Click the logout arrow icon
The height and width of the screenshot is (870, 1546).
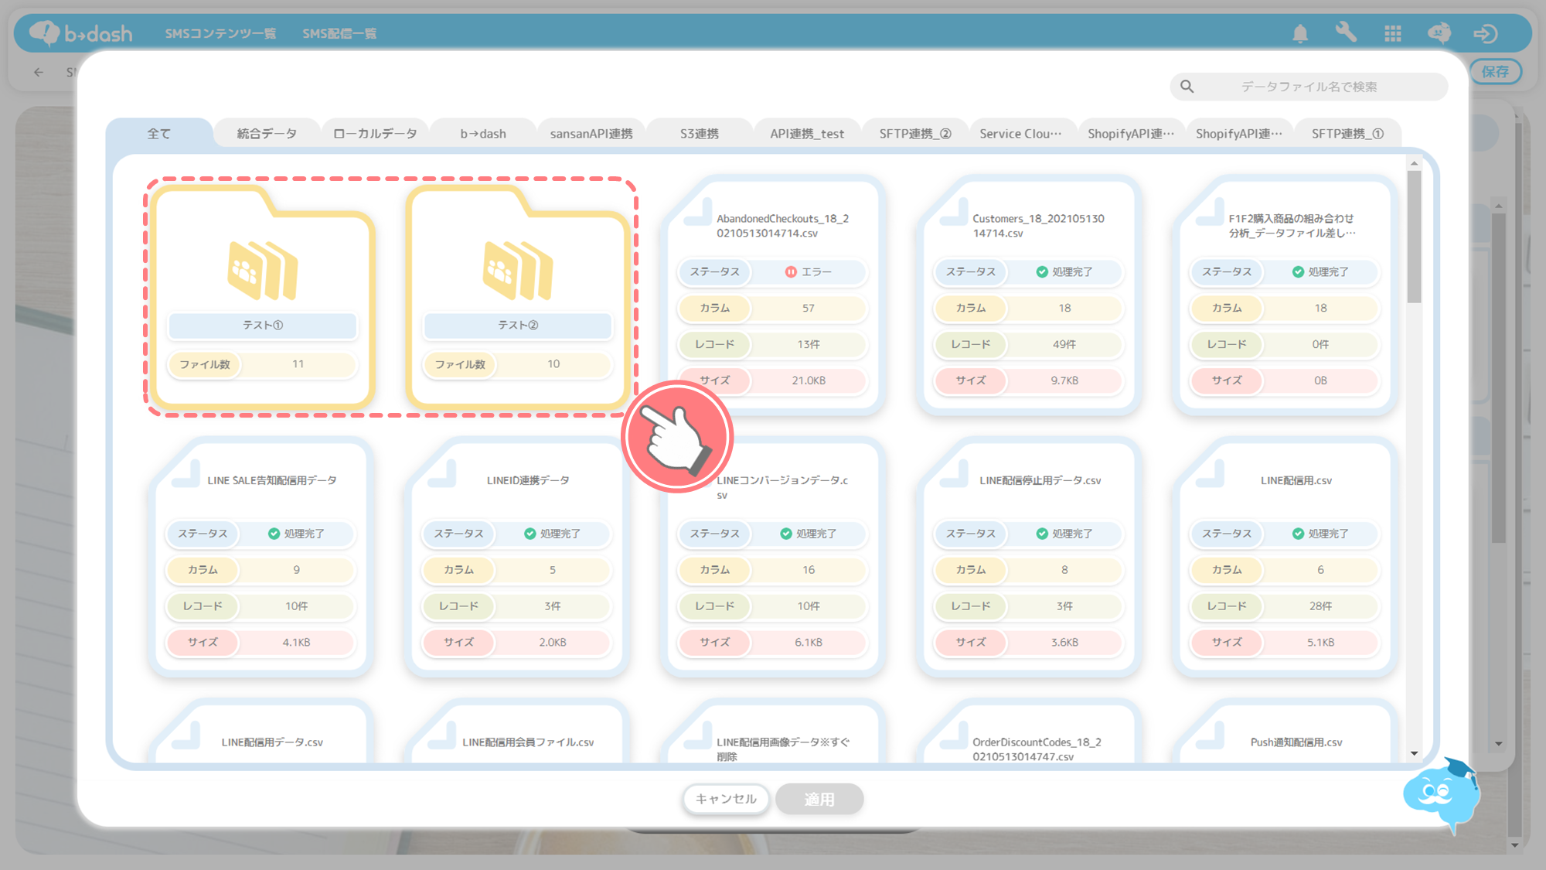pyautogui.click(x=1486, y=33)
